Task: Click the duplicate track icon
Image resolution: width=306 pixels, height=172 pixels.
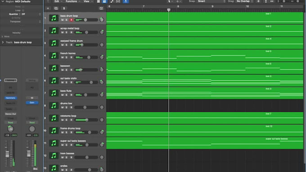Action: (x=56, y=9)
